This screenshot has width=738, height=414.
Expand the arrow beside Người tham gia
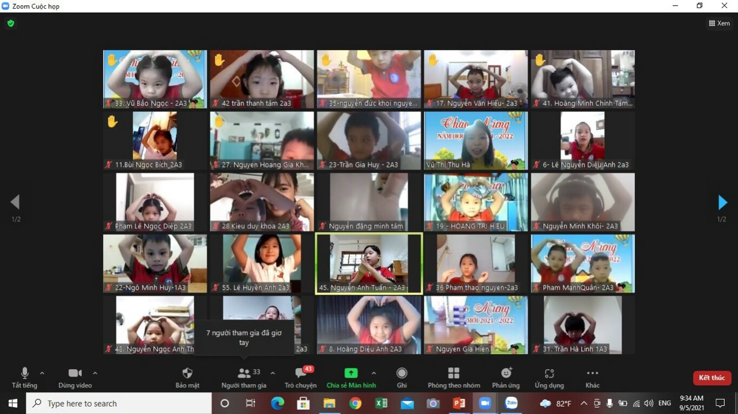click(273, 373)
